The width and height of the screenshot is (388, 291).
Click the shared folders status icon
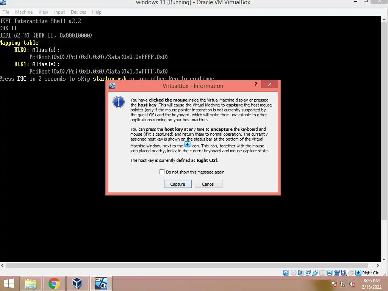(322, 273)
